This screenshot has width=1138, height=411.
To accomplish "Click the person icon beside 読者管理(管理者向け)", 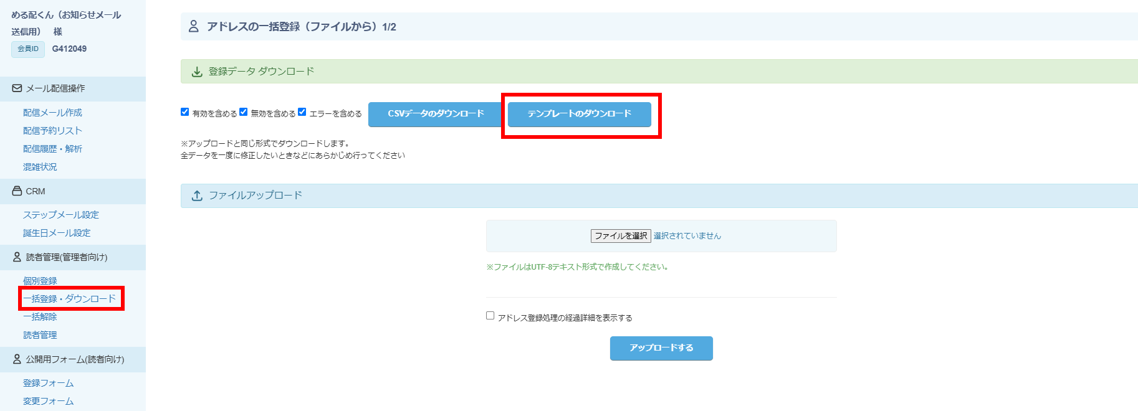I will click(17, 257).
